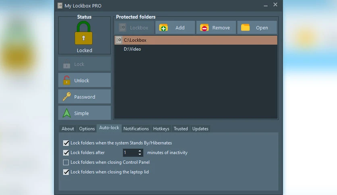Image resolution: width=337 pixels, height=195 pixels.
Task: Click the Lock button's gray padlock icon
Action: [67, 64]
